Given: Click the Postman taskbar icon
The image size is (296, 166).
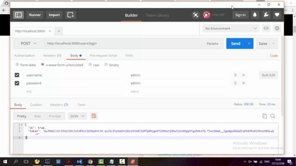Looking at the screenshot, I should tap(133, 162).
